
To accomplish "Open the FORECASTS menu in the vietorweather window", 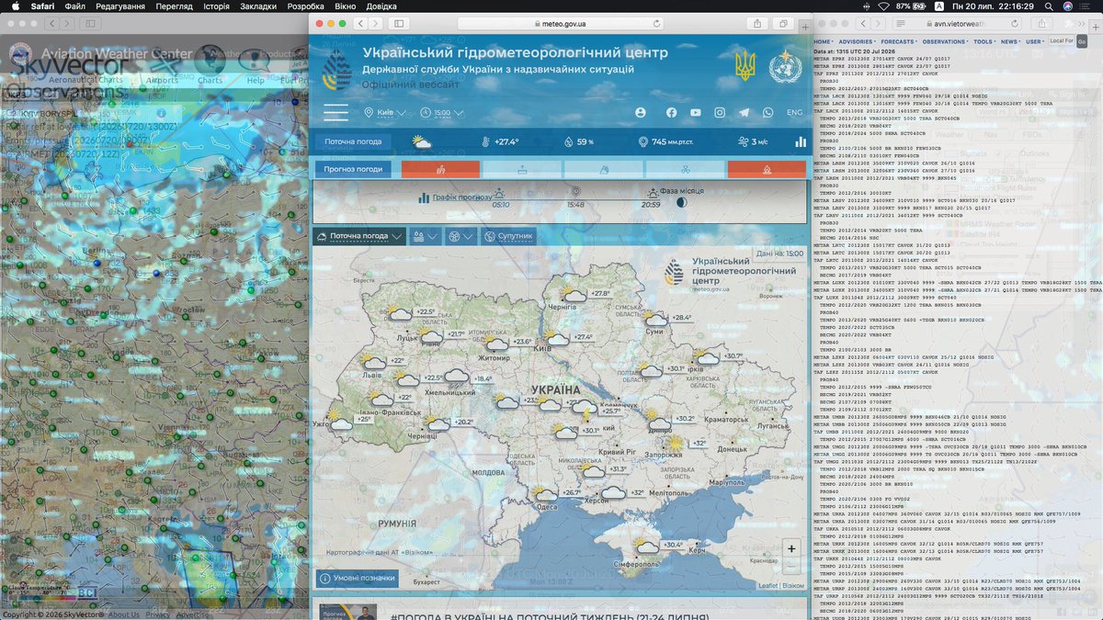I will [898, 41].
